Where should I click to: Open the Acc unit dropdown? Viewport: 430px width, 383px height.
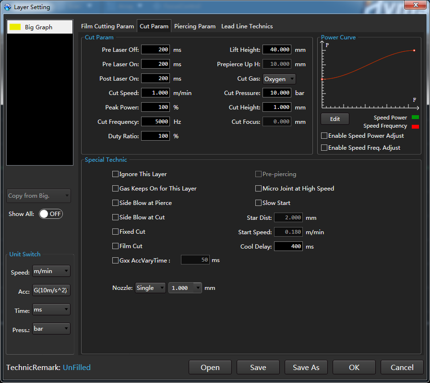[51, 290]
